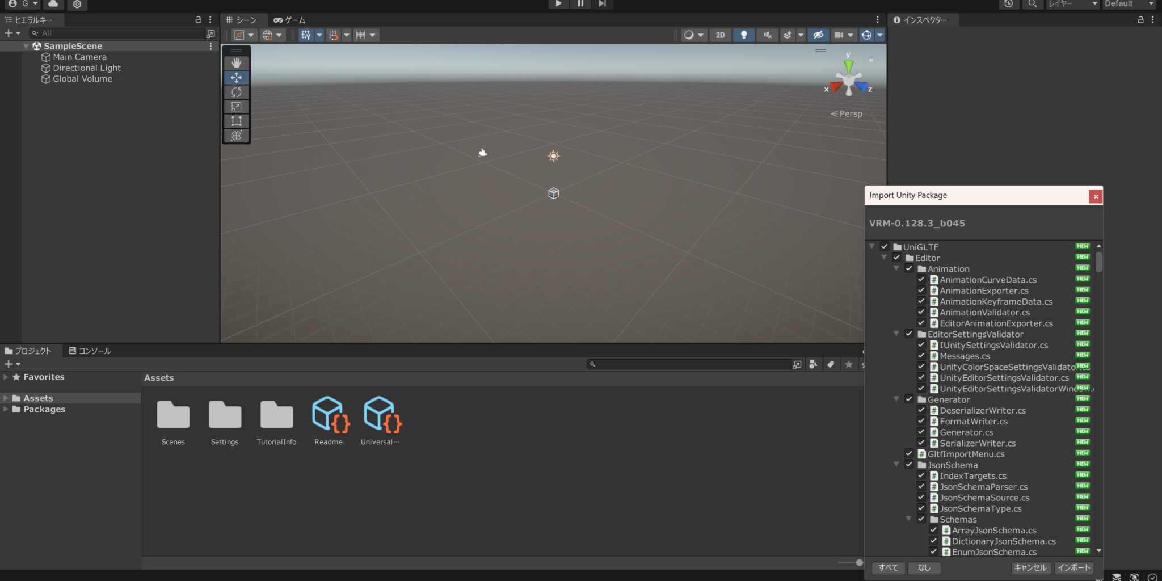Expand the Favorites section
Screen dimensions: 1162x581
pyautogui.click(x=6, y=377)
